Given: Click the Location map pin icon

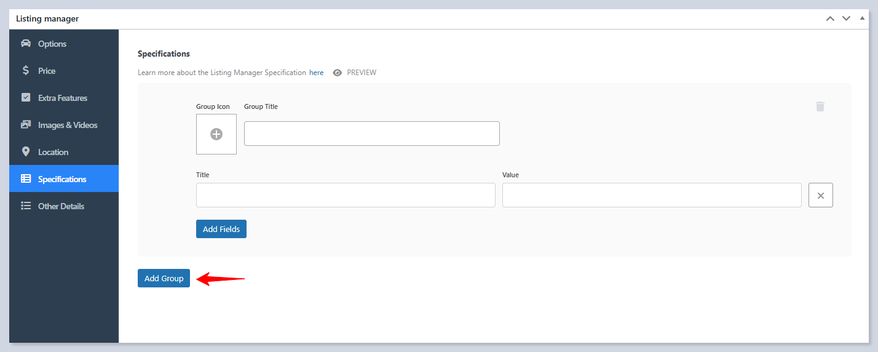Looking at the screenshot, I should (26, 152).
